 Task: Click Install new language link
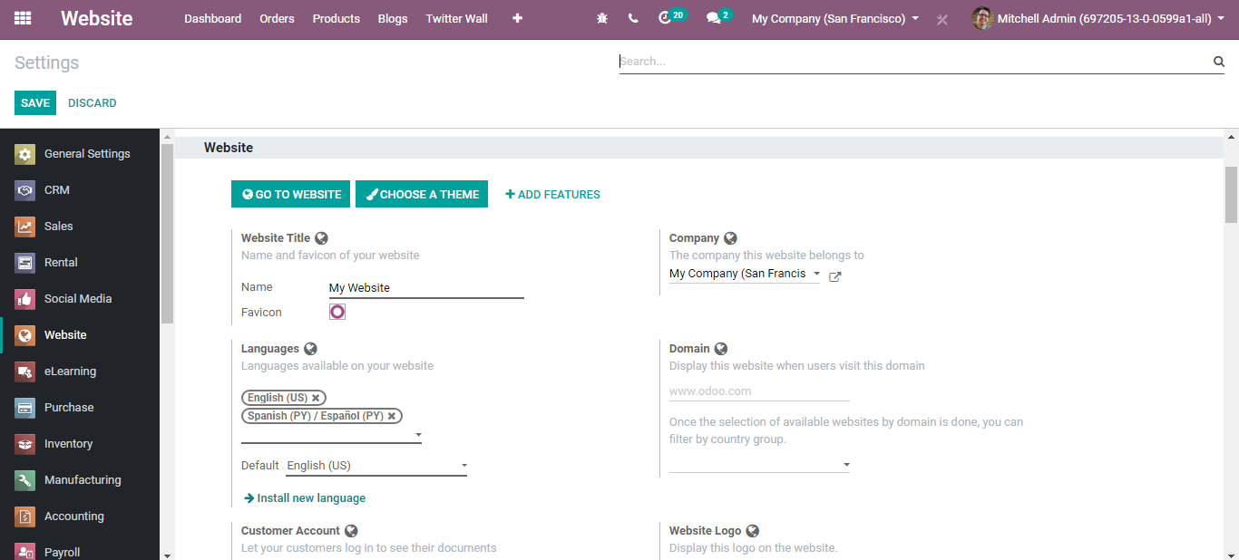click(x=305, y=498)
